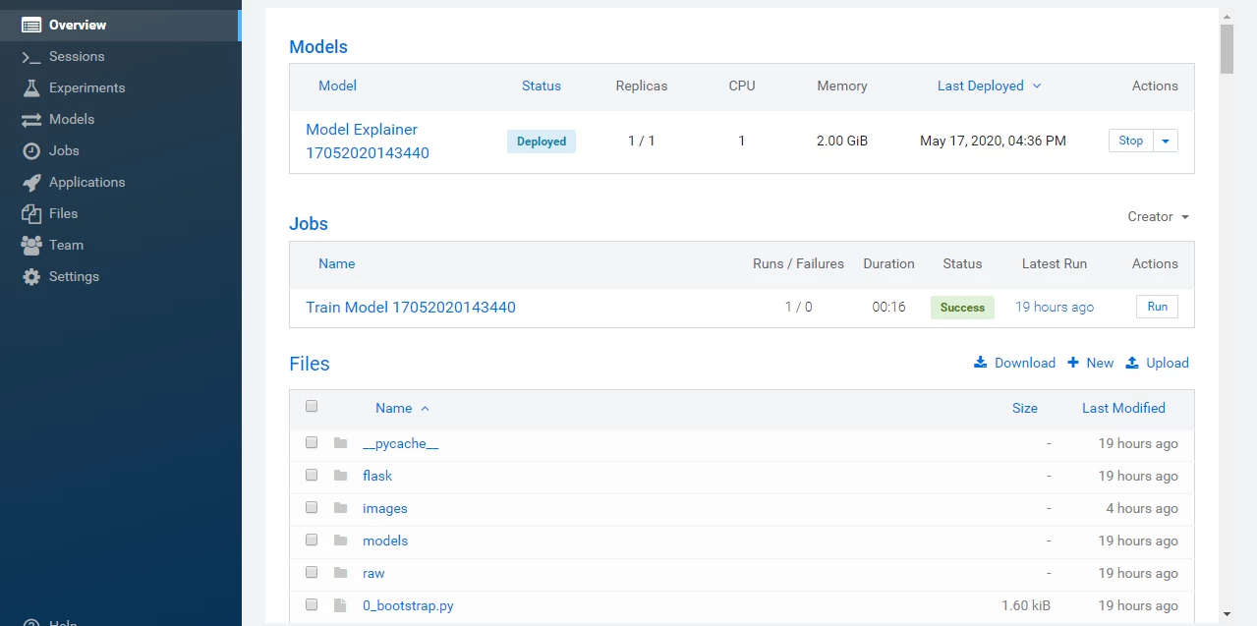Click the flask folder icon

tap(340, 476)
